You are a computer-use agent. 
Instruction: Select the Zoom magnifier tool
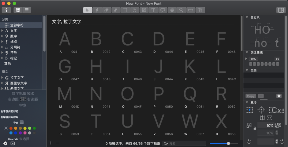tap(181, 10)
